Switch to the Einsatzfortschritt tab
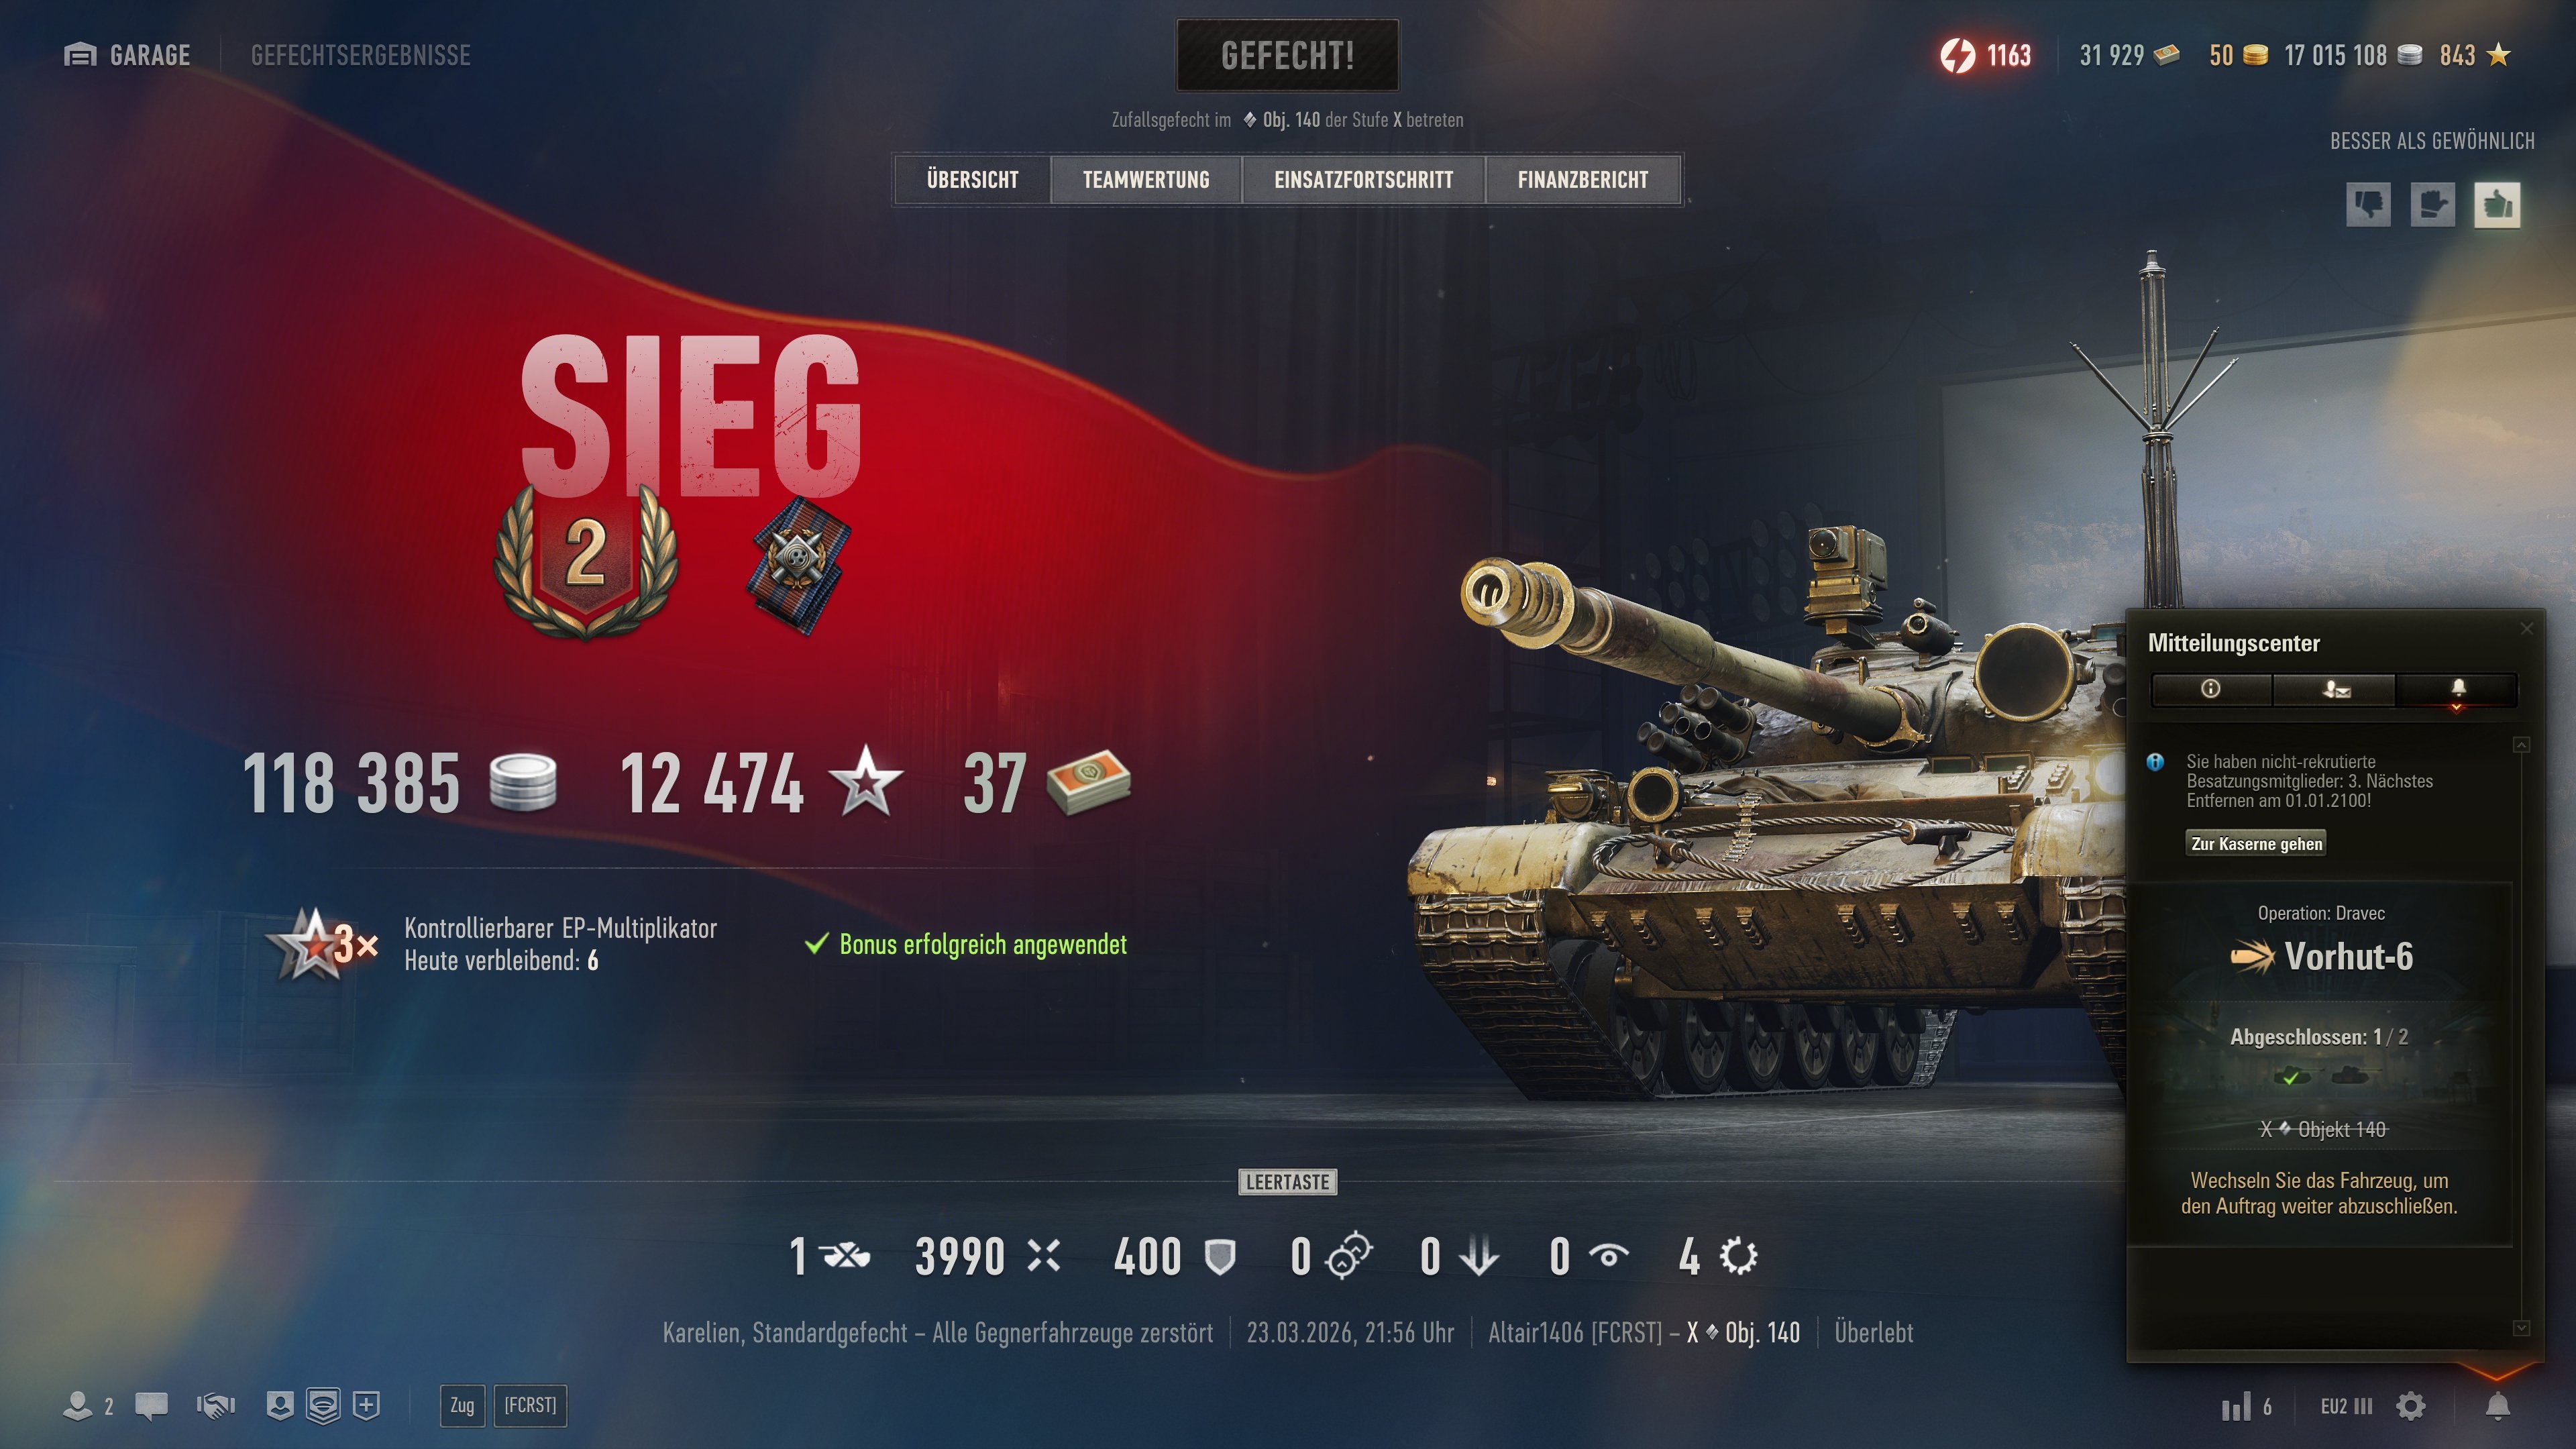 (1363, 180)
